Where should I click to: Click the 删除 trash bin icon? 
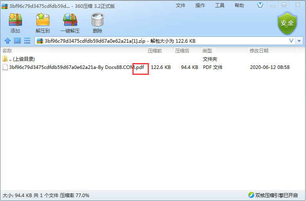98,20
